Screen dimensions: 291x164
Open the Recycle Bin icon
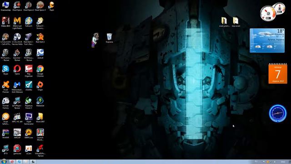(109, 38)
